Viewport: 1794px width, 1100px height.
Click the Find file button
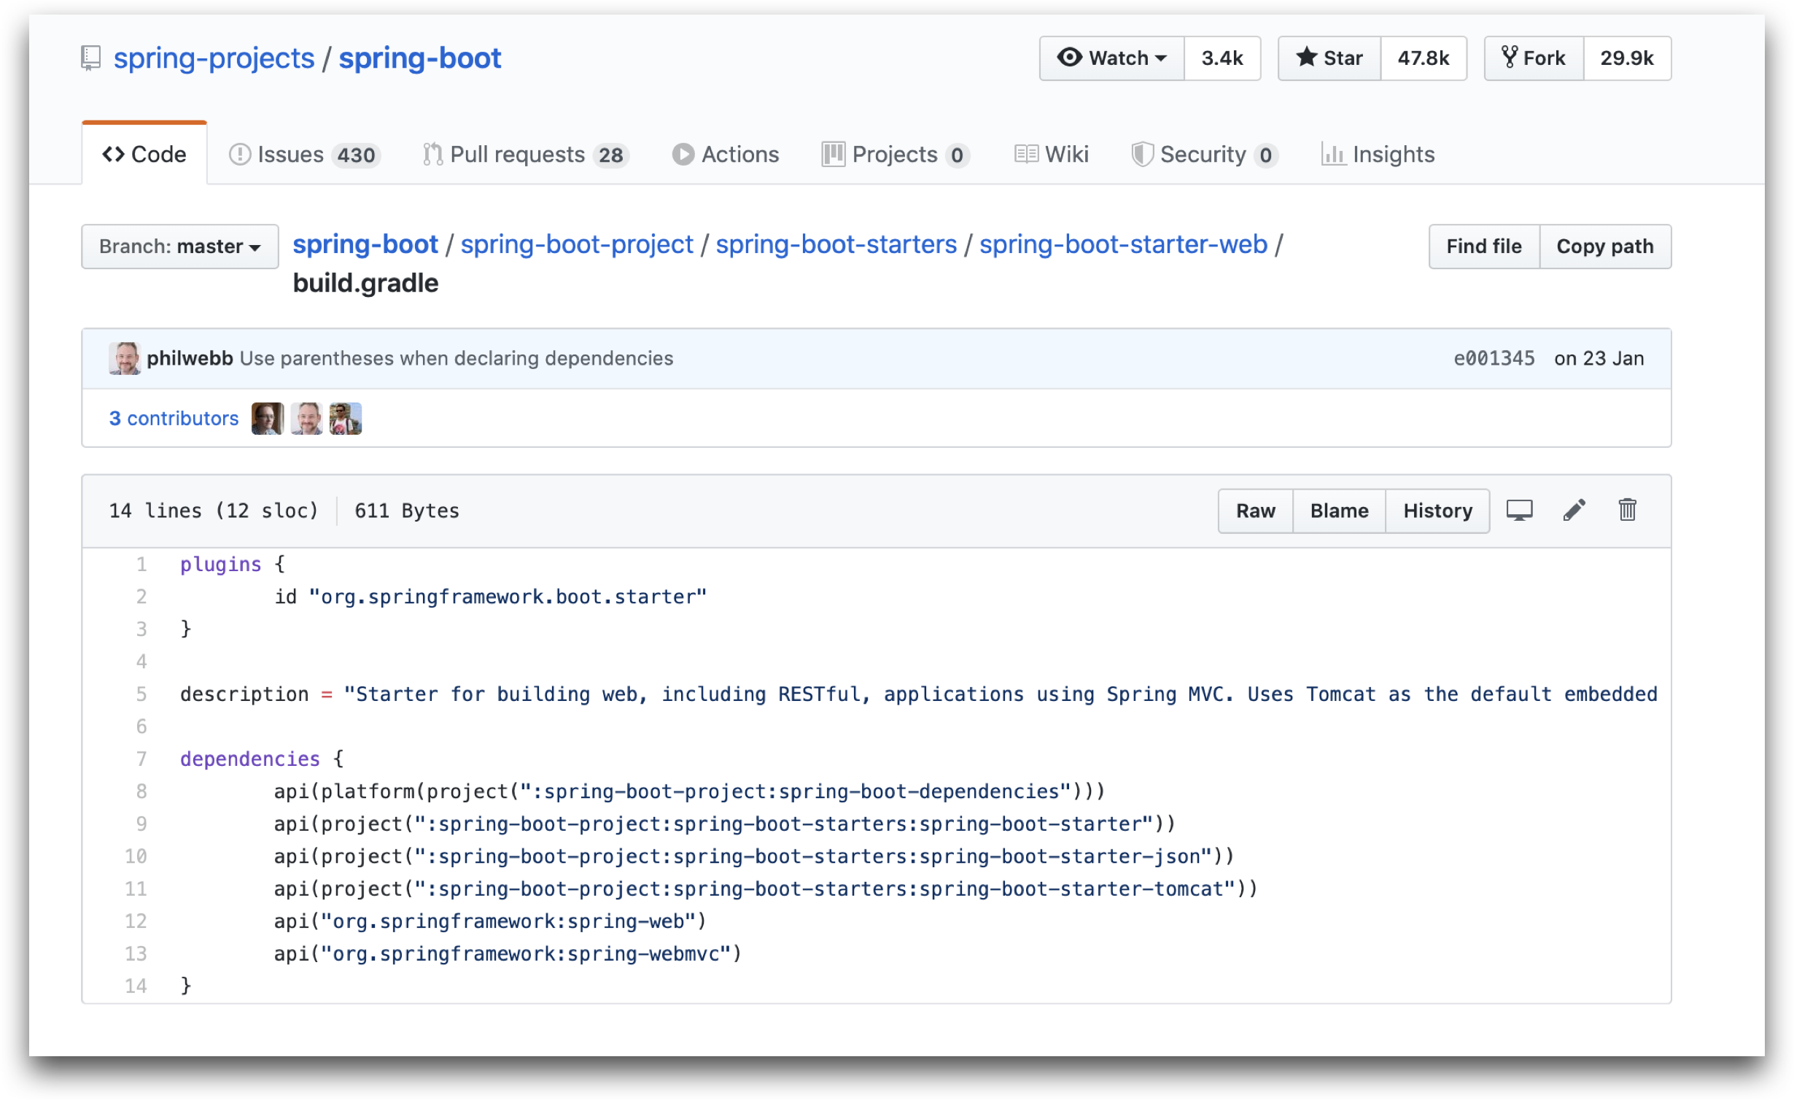(1484, 246)
